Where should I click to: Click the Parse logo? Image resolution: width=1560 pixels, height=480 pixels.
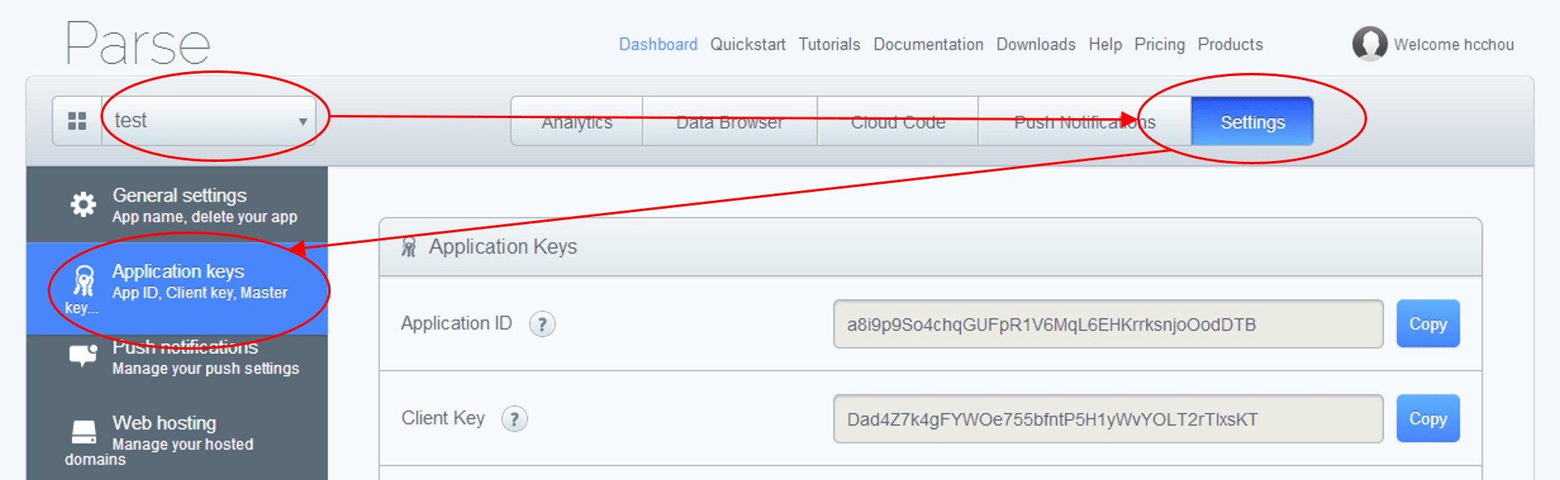pos(138,44)
